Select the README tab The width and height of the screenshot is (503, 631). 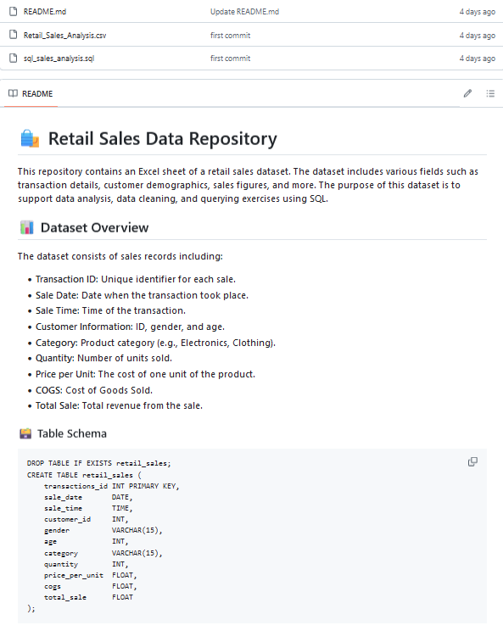click(x=31, y=94)
